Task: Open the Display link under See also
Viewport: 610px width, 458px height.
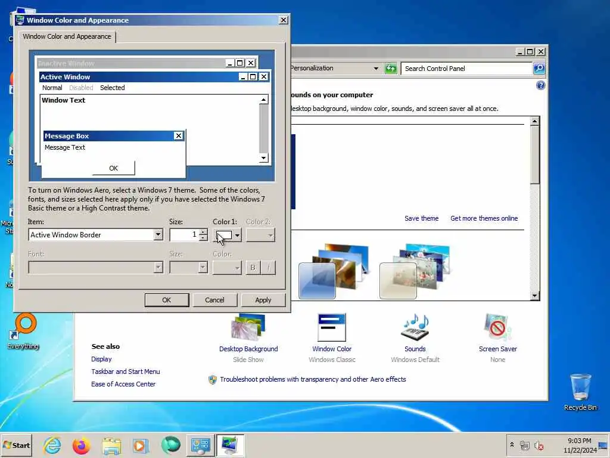Action: point(101,359)
